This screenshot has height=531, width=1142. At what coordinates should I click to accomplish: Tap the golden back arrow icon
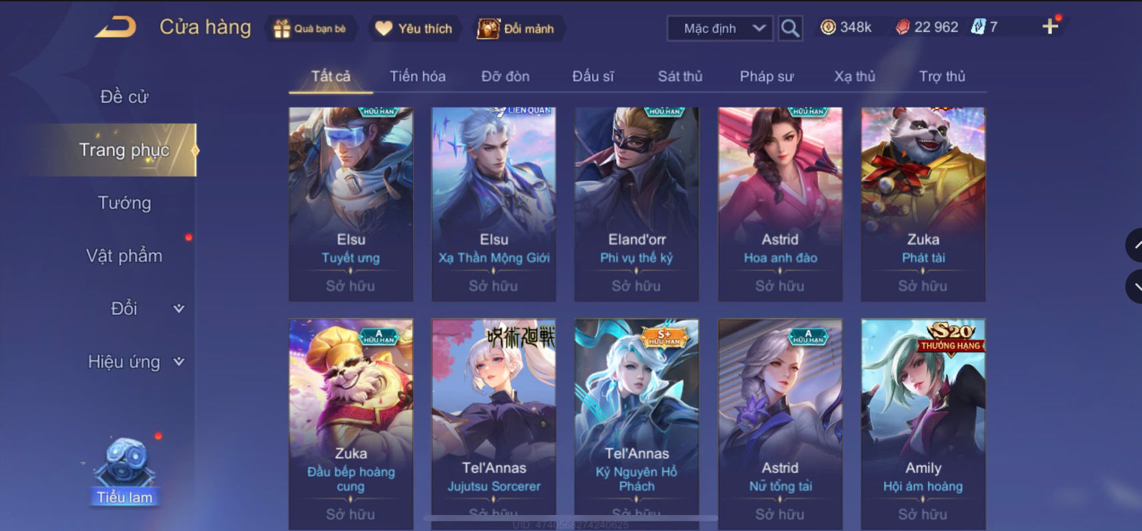(x=115, y=27)
